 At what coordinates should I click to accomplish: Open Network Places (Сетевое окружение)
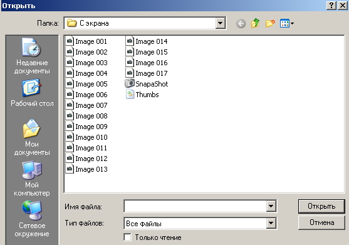pos(32,219)
